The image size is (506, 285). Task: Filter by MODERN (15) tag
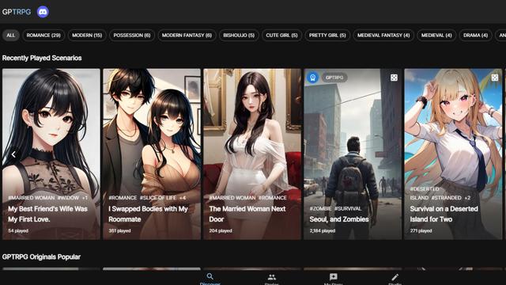(x=87, y=35)
